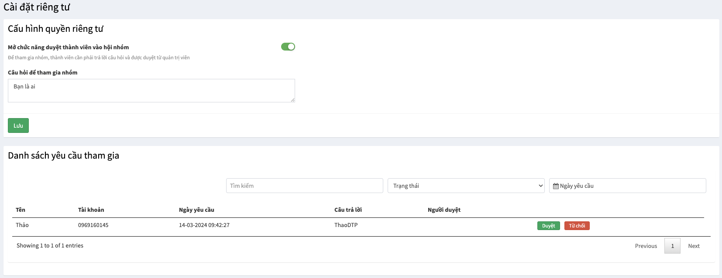Reject the request with Từ chối

[577, 226]
